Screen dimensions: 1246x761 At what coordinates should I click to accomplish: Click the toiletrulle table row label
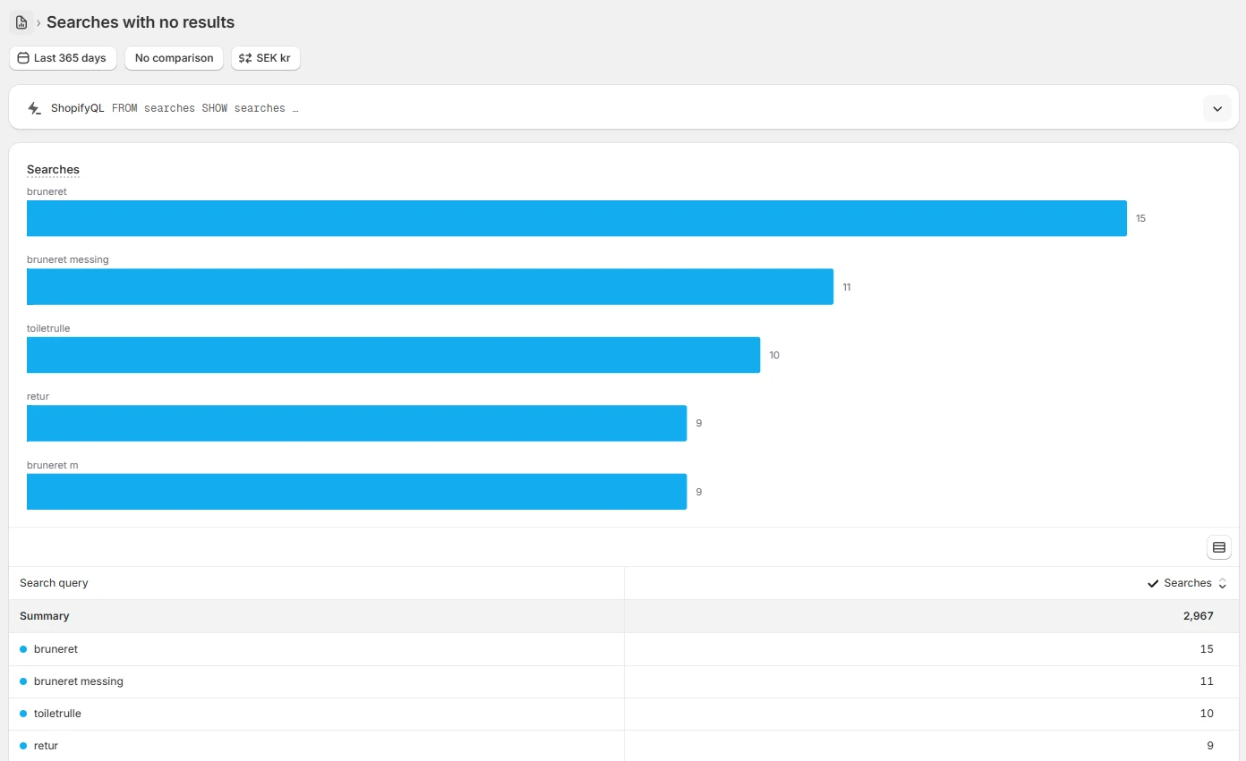57,714
